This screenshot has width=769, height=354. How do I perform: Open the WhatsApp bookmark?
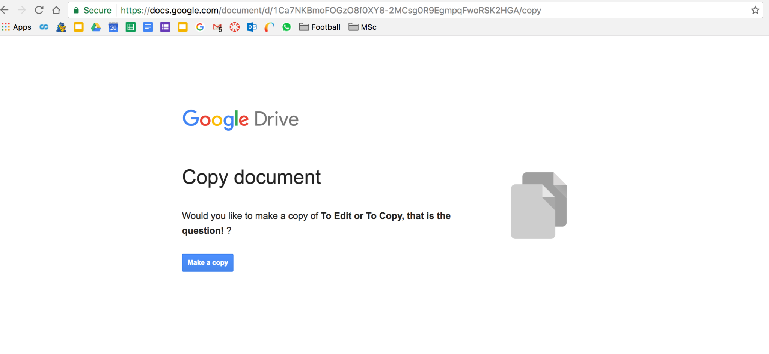click(x=286, y=27)
